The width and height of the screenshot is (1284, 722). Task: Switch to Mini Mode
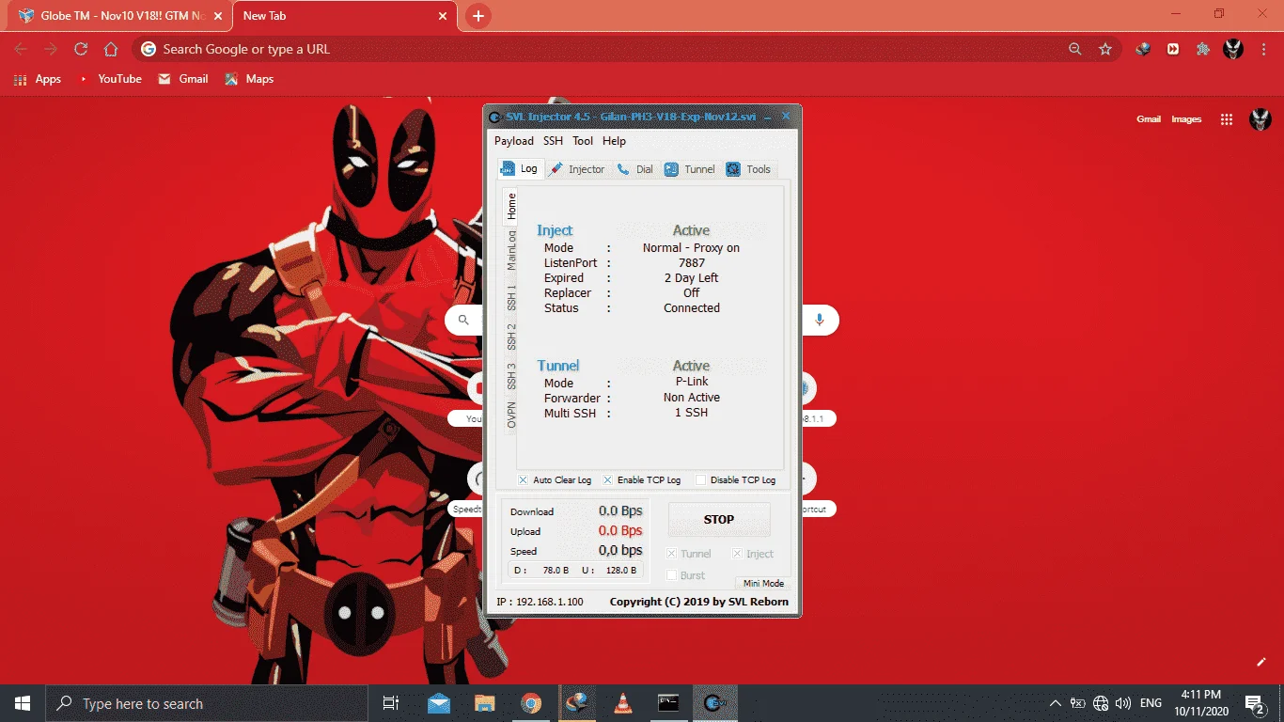tap(763, 584)
